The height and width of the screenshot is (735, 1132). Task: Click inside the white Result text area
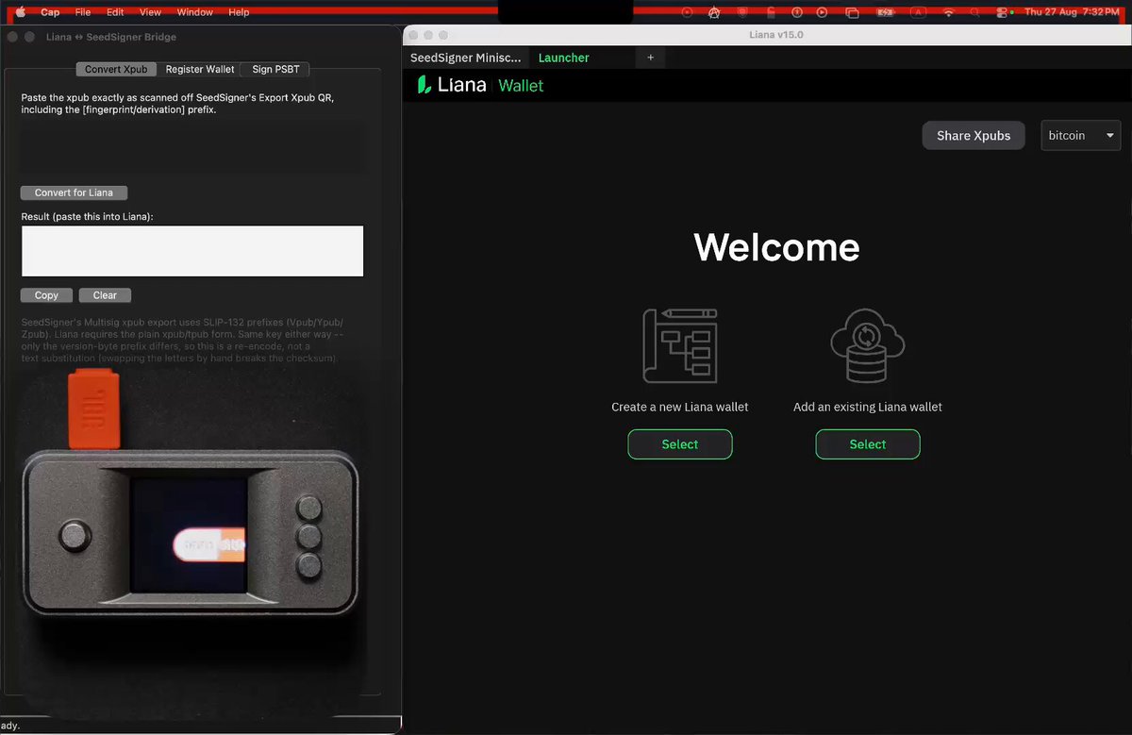click(192, 251)
